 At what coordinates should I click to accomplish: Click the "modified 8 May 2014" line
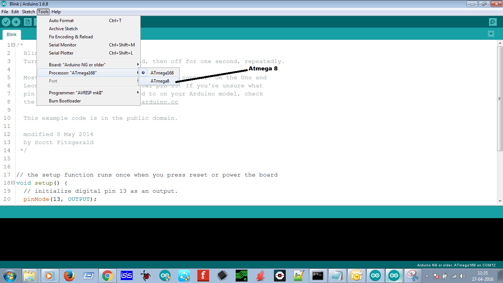58,134
